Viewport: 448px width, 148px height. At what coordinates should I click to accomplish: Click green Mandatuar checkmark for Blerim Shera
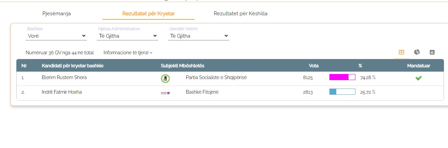[418, 78]
